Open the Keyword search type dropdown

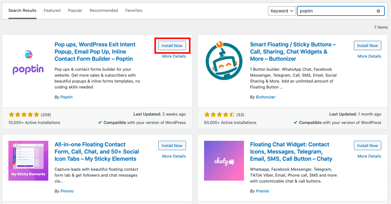pyautogui.click(x=282, y=11)
